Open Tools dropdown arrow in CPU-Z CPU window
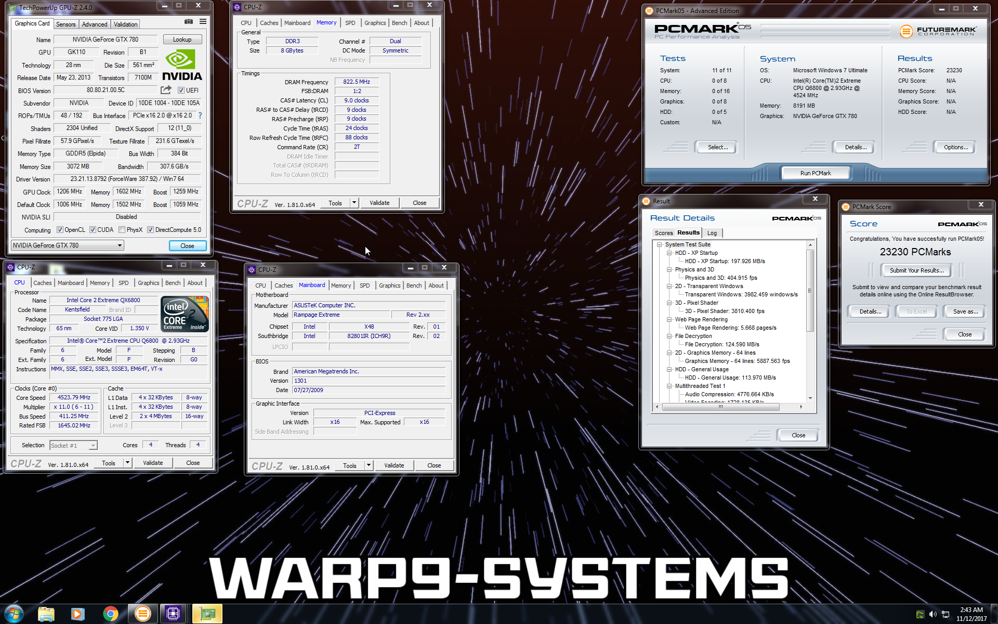The height and width of the screenshot is (624, 998). 127,463
